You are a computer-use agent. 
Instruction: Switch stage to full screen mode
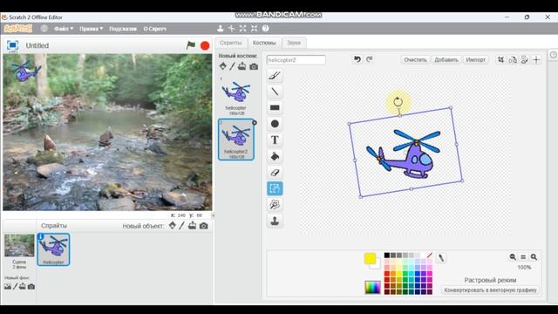(x=12, y=45)
